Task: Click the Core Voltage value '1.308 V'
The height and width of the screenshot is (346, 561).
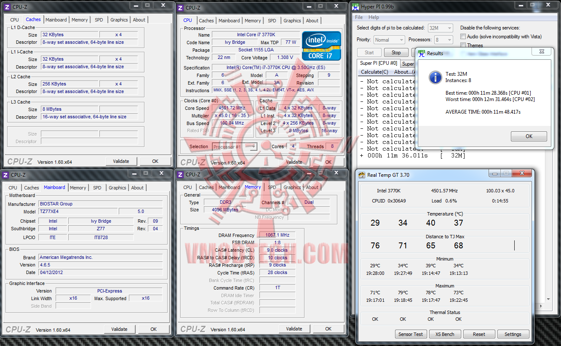Action: [285, 58]
